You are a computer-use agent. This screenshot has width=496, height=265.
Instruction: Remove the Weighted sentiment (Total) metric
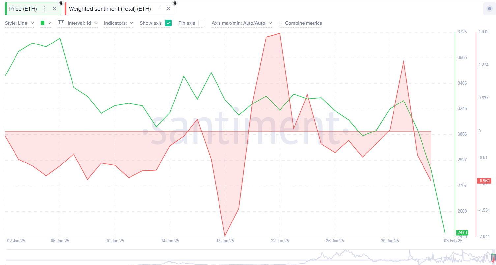click(x=168, y=9)
